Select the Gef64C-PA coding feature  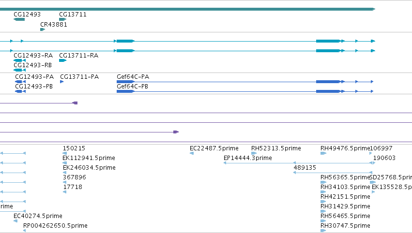(245, 82)
